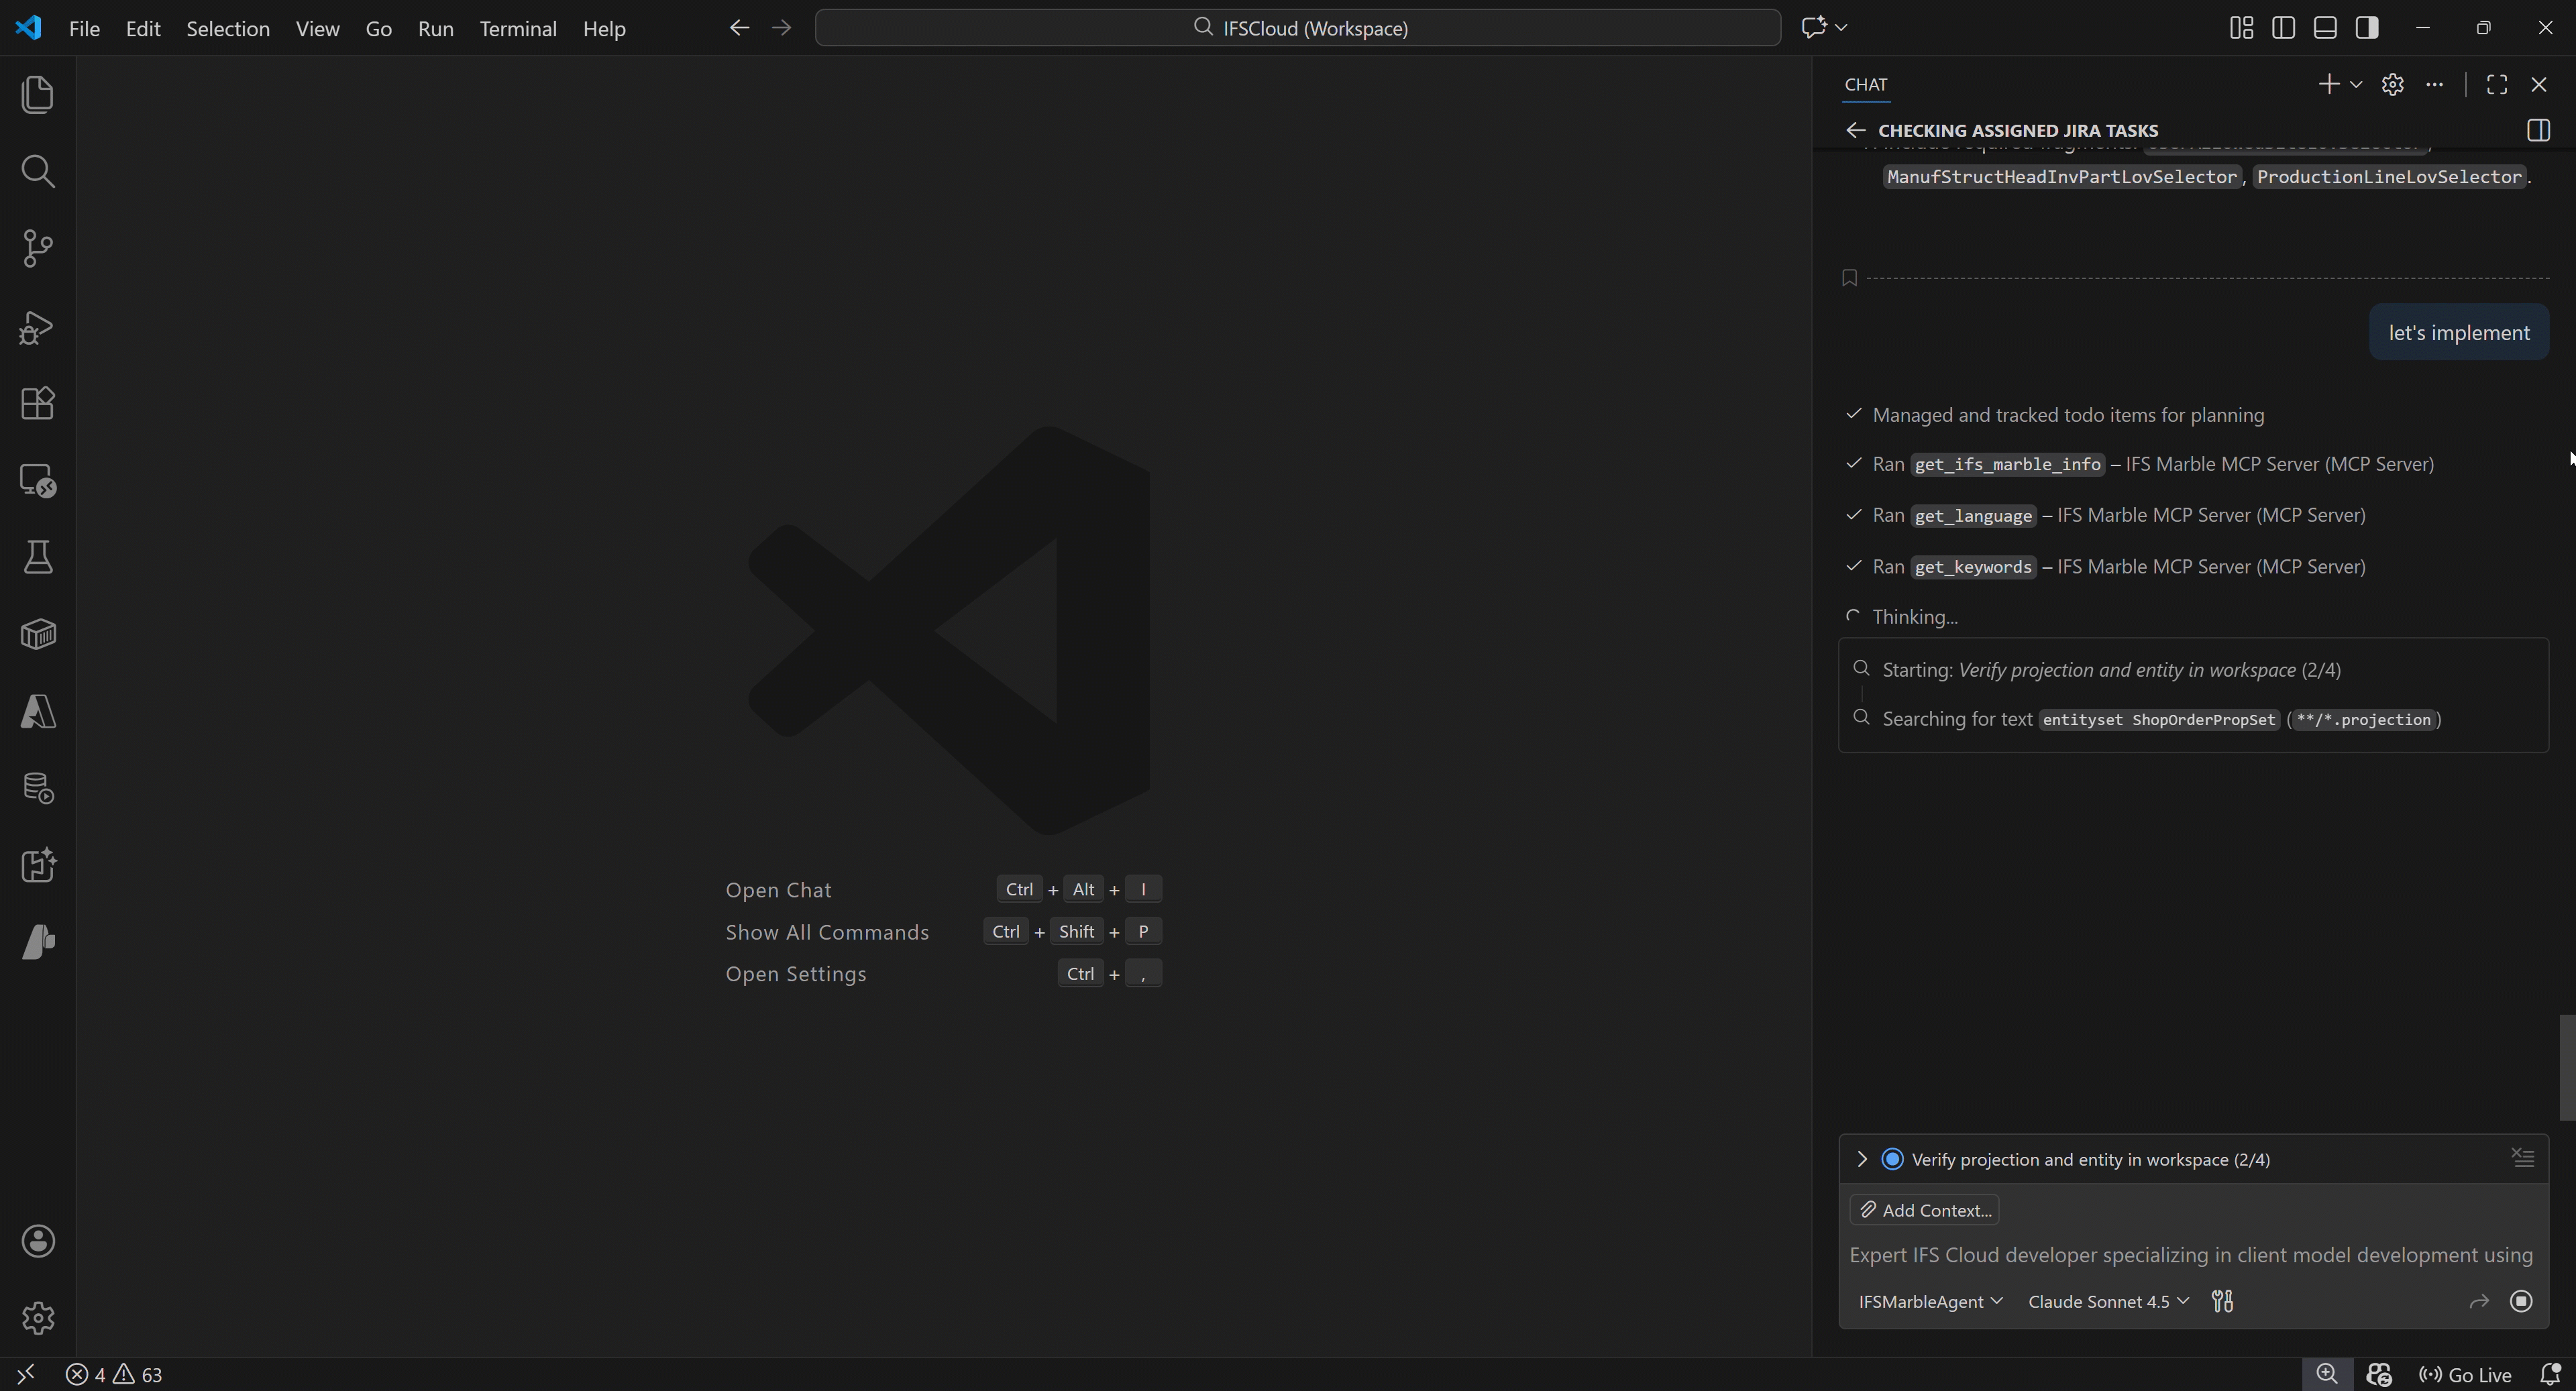
Task: Open the container box activity bar icon
Action: coord(38,634)
